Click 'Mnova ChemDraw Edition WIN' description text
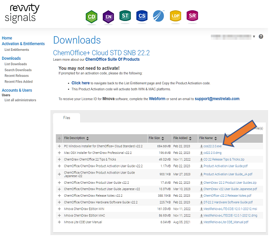Viewport: 277px width, 240px height. [84, 209]
